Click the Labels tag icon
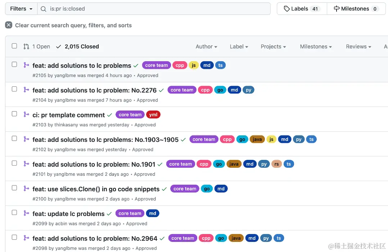The width and height of the screenshot is (388, 252). [287, 9]
